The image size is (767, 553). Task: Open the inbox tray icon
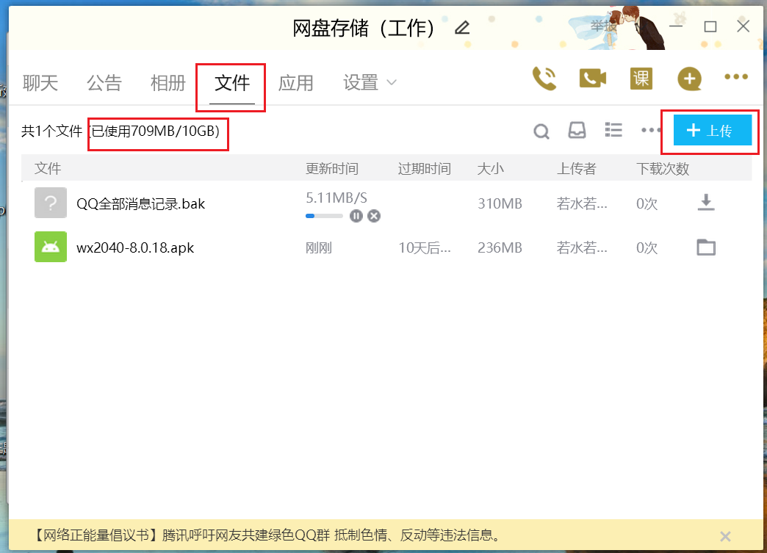click(577, 130)
